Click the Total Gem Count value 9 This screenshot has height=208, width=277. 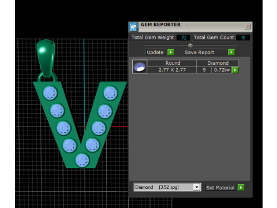coord(243,38)
